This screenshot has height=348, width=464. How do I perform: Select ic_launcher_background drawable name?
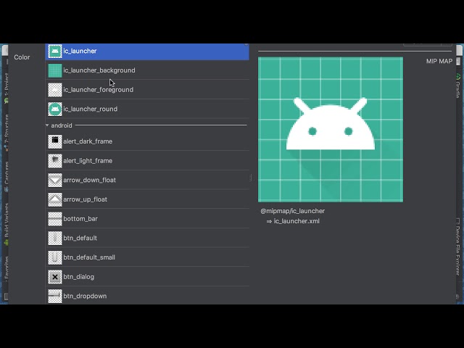[99, 70]
